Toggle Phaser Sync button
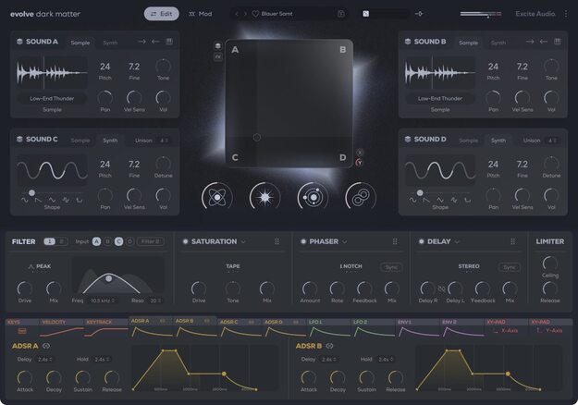Image resolution: width=578 pixels, height=405 pixels. click(x=391, y=267)
